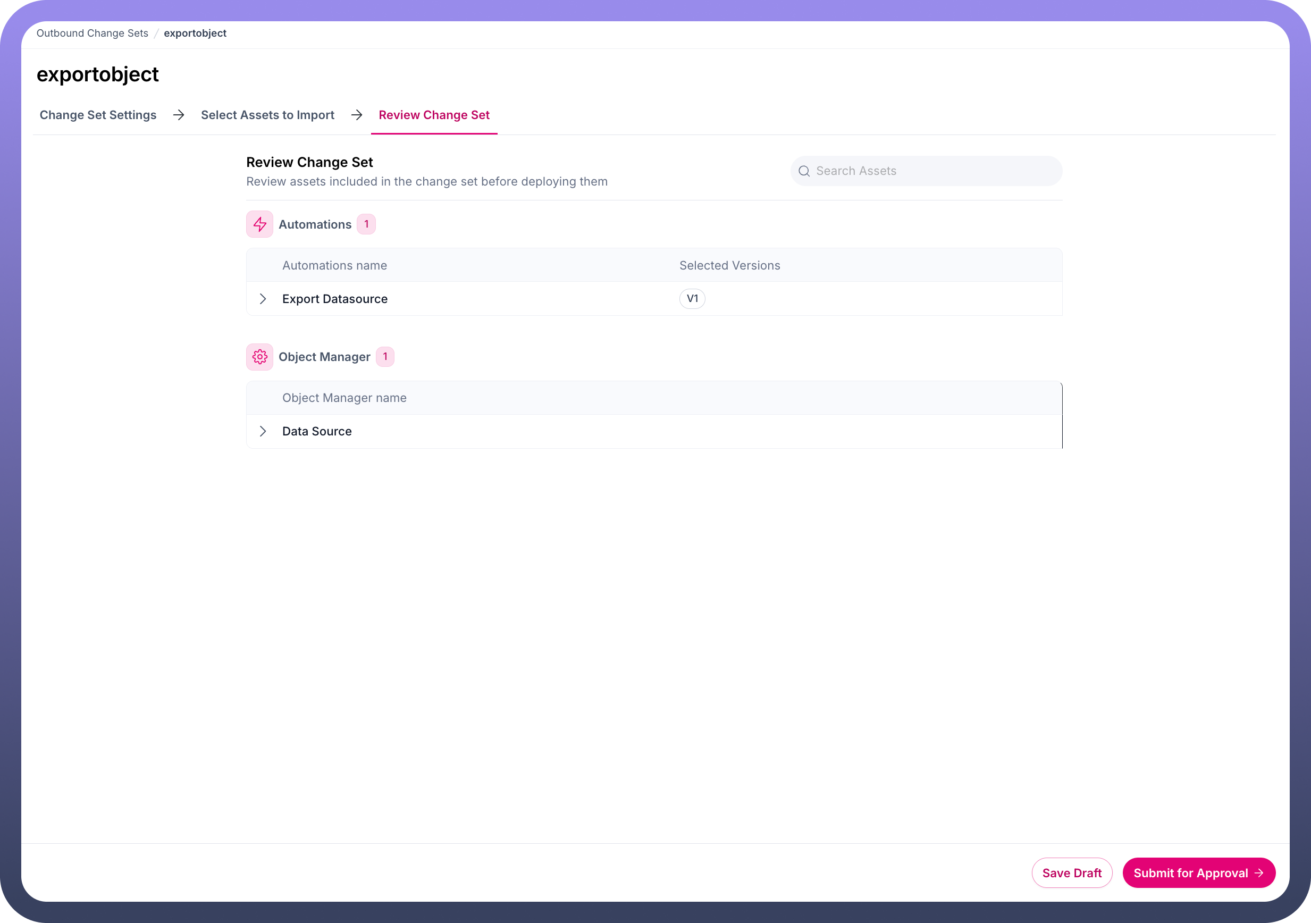Go to Select Assets to Import step
1311x923 pixels.
(x=267, y=115)
